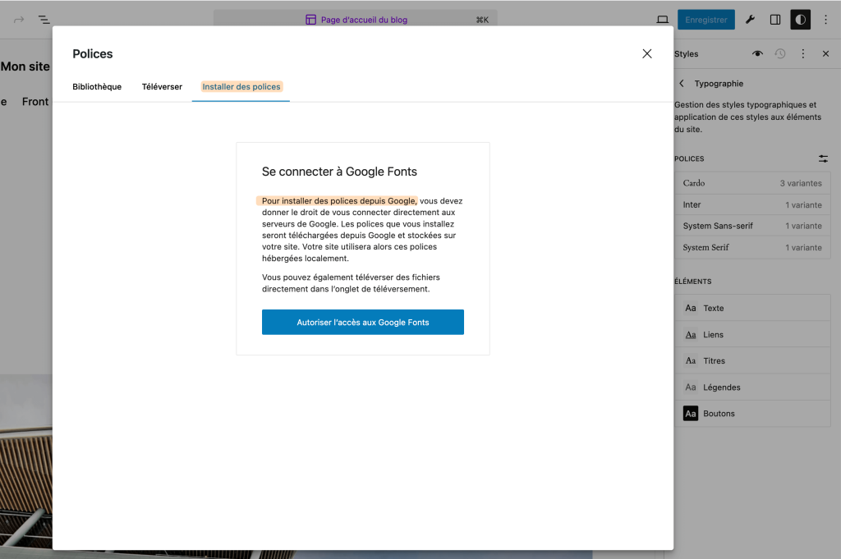Close the Polices dialog
The width and height of the screenshot is (841, 559).
647,53
